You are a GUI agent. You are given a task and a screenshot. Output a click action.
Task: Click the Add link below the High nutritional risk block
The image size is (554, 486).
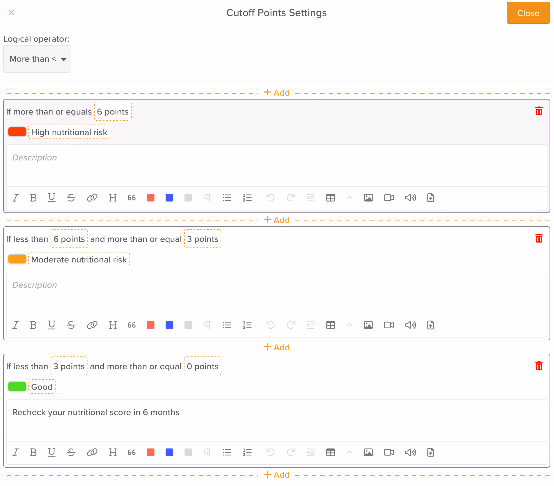(x=277, y=220)
